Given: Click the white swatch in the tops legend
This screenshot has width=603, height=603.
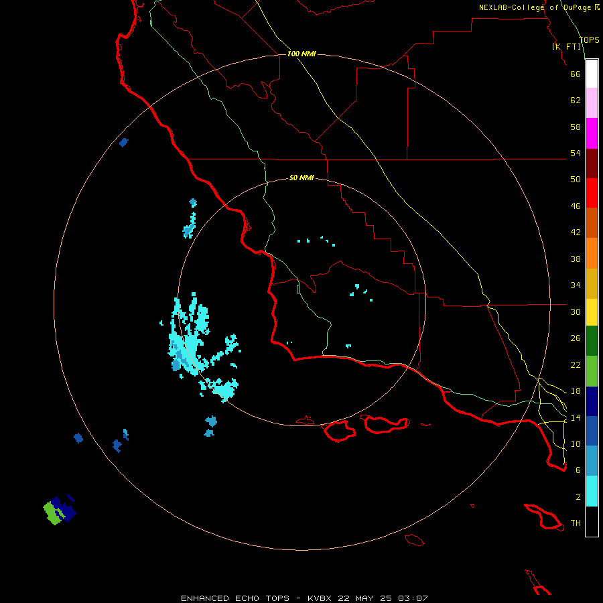Looking at the screenshot, I should [x=592, y=74].
